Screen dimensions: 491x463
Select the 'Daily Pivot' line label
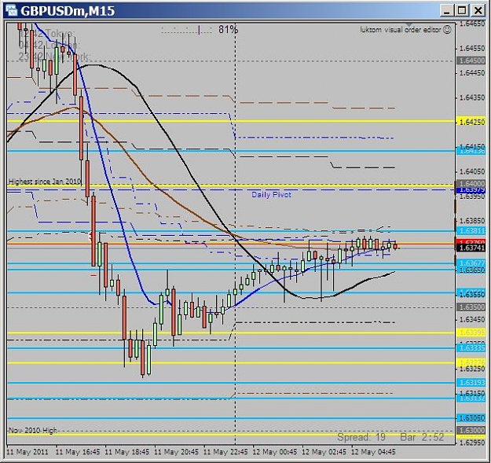tap(271, 194)
